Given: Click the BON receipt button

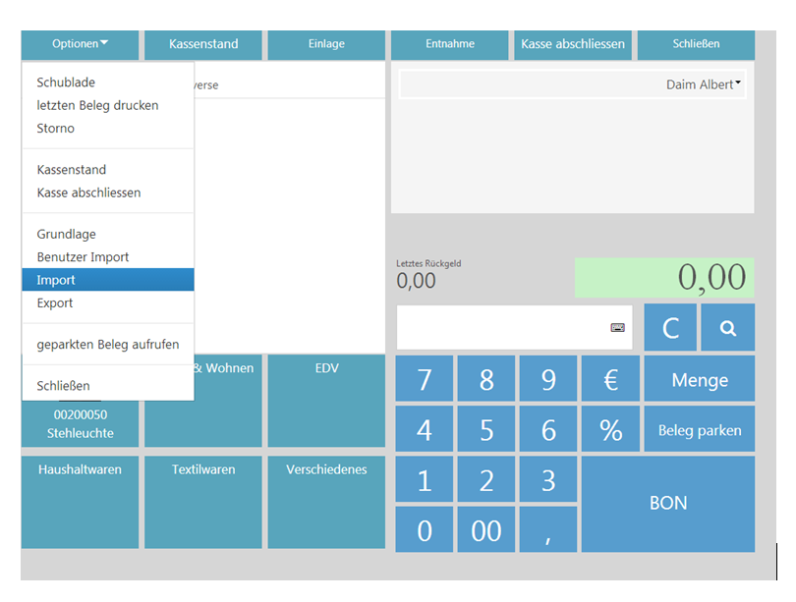Looking at the screenshot, I should (x=668, y=503).
